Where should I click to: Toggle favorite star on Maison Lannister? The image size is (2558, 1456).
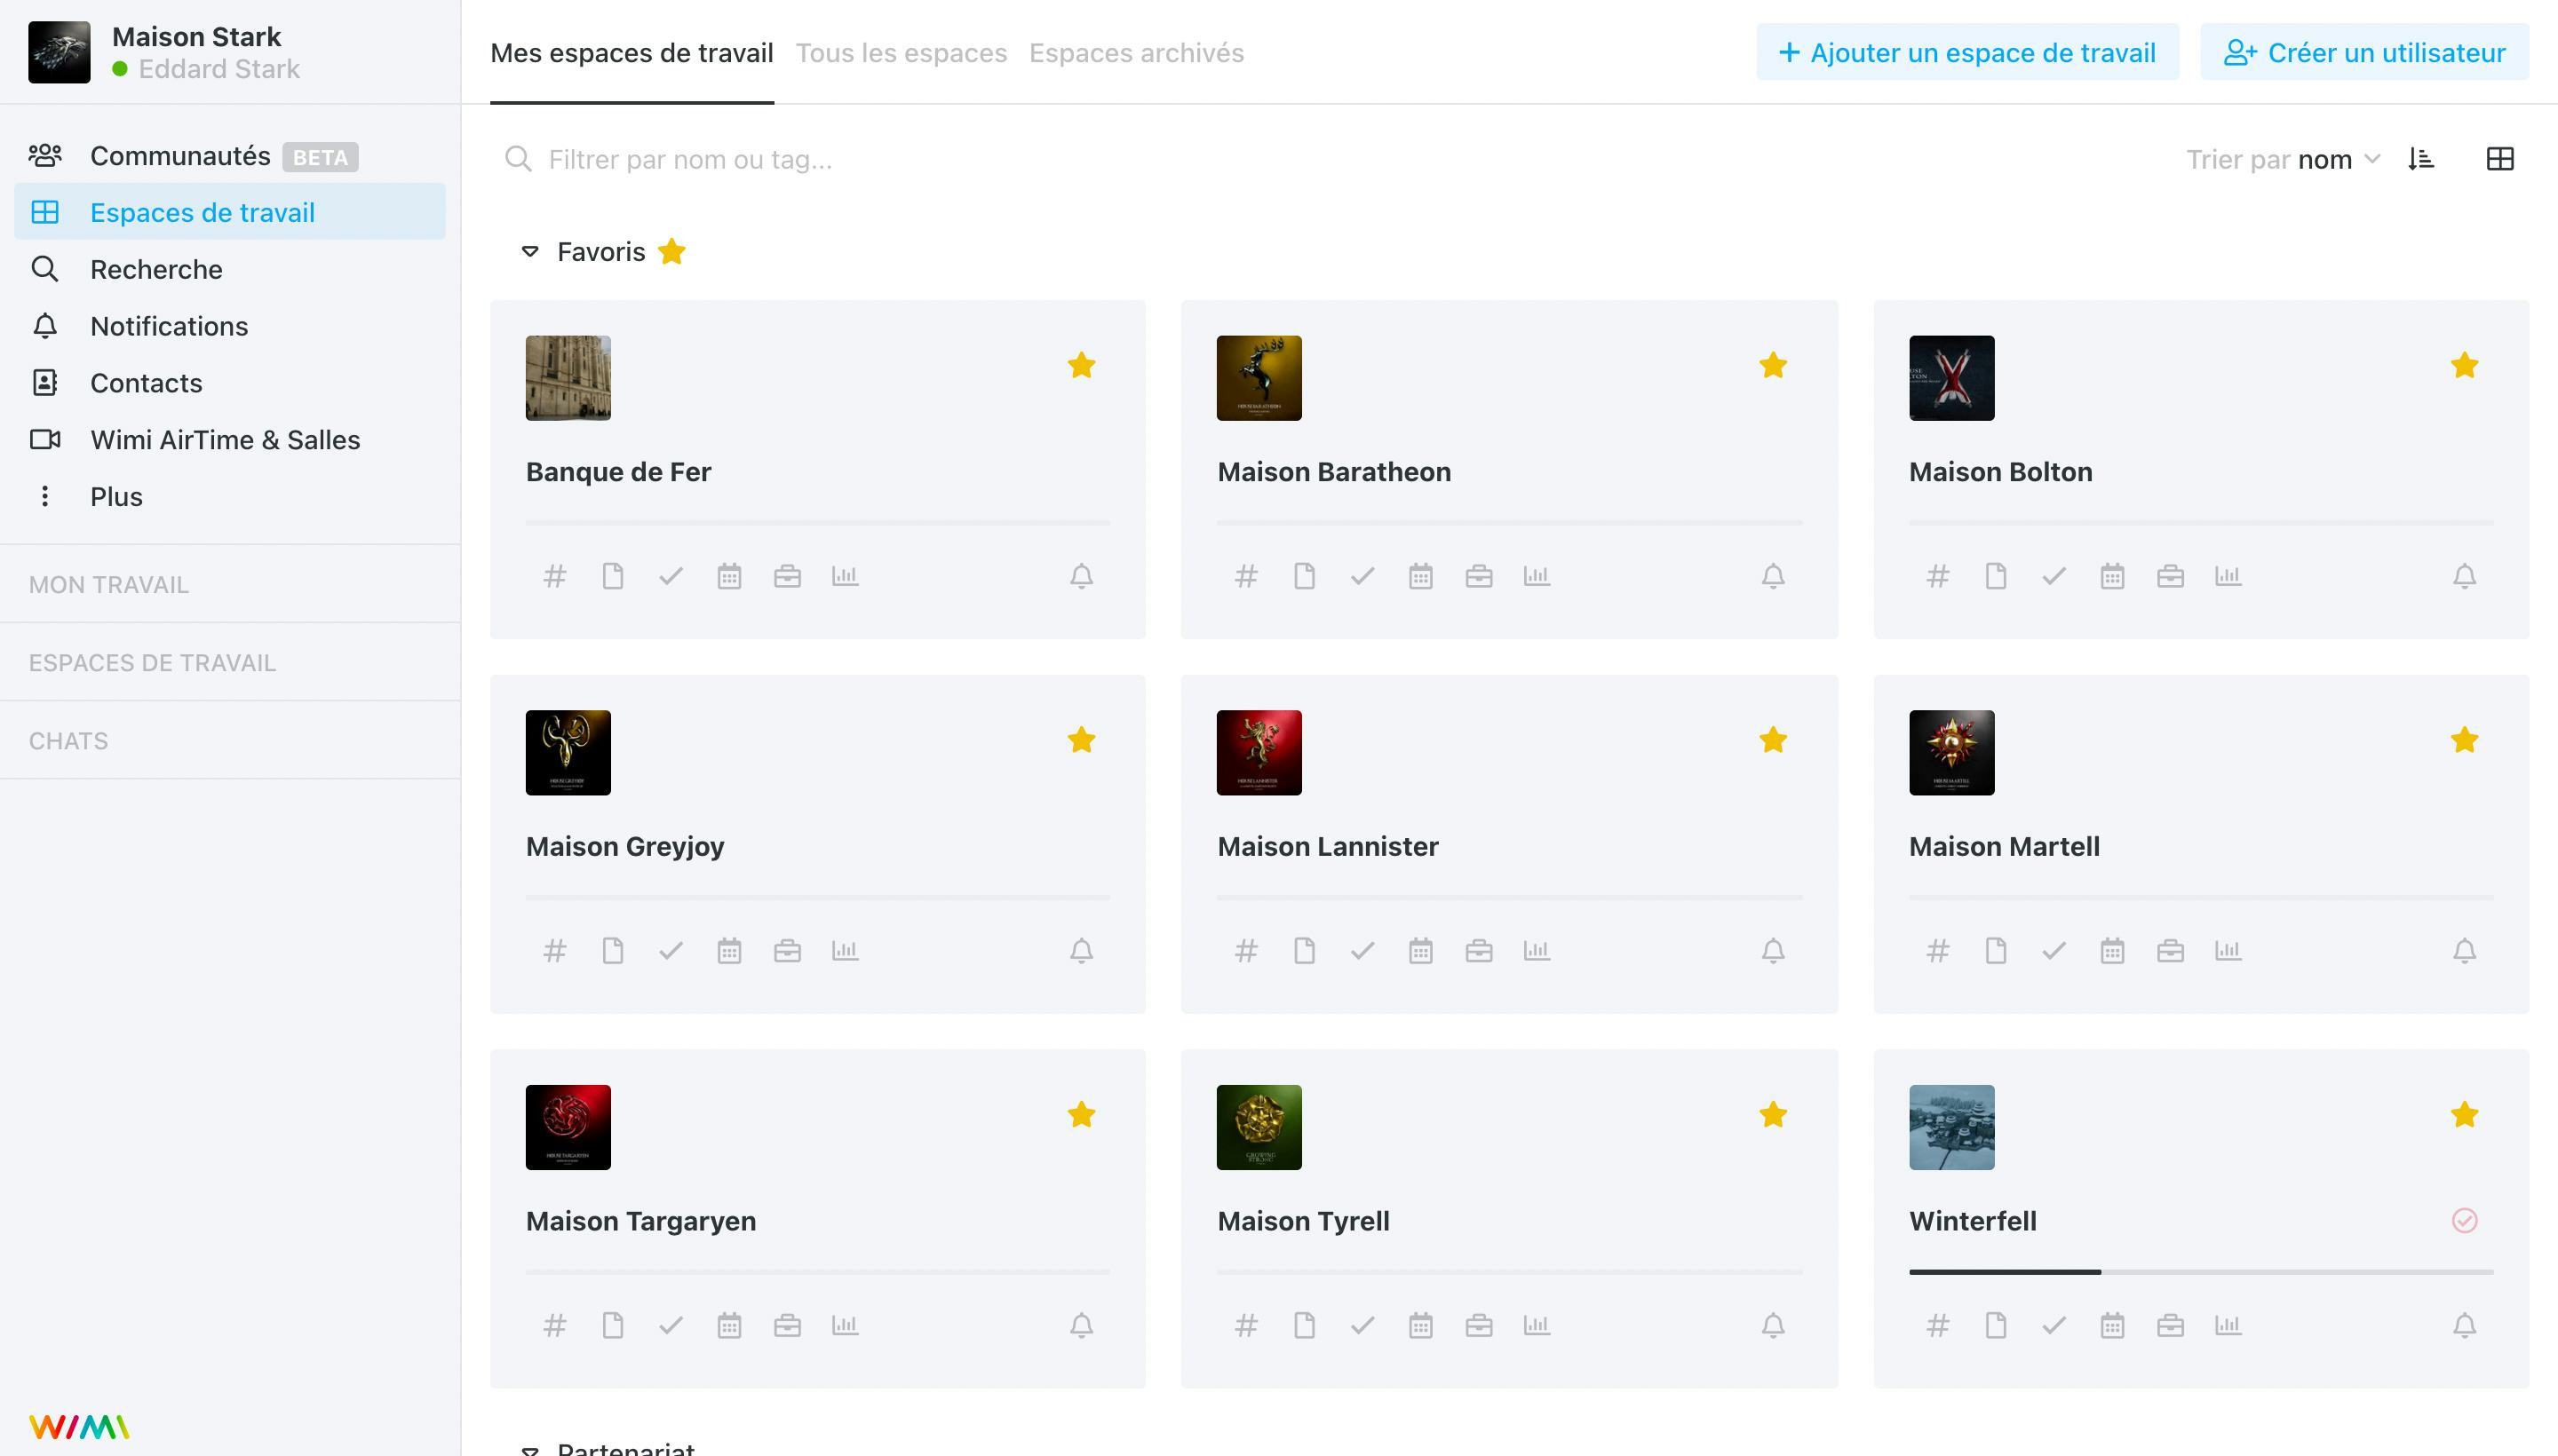(1773, 740)
